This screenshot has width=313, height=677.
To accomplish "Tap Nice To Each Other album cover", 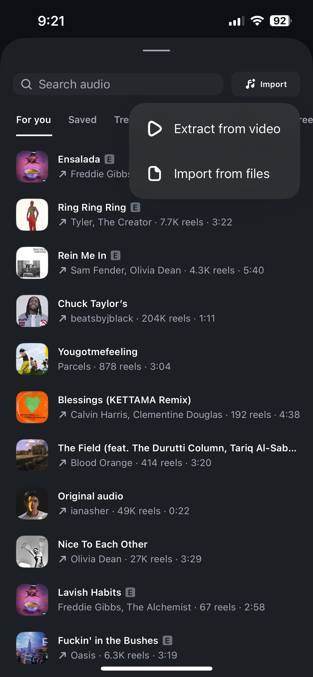I will pyautogui.click(x=32, y=552).
